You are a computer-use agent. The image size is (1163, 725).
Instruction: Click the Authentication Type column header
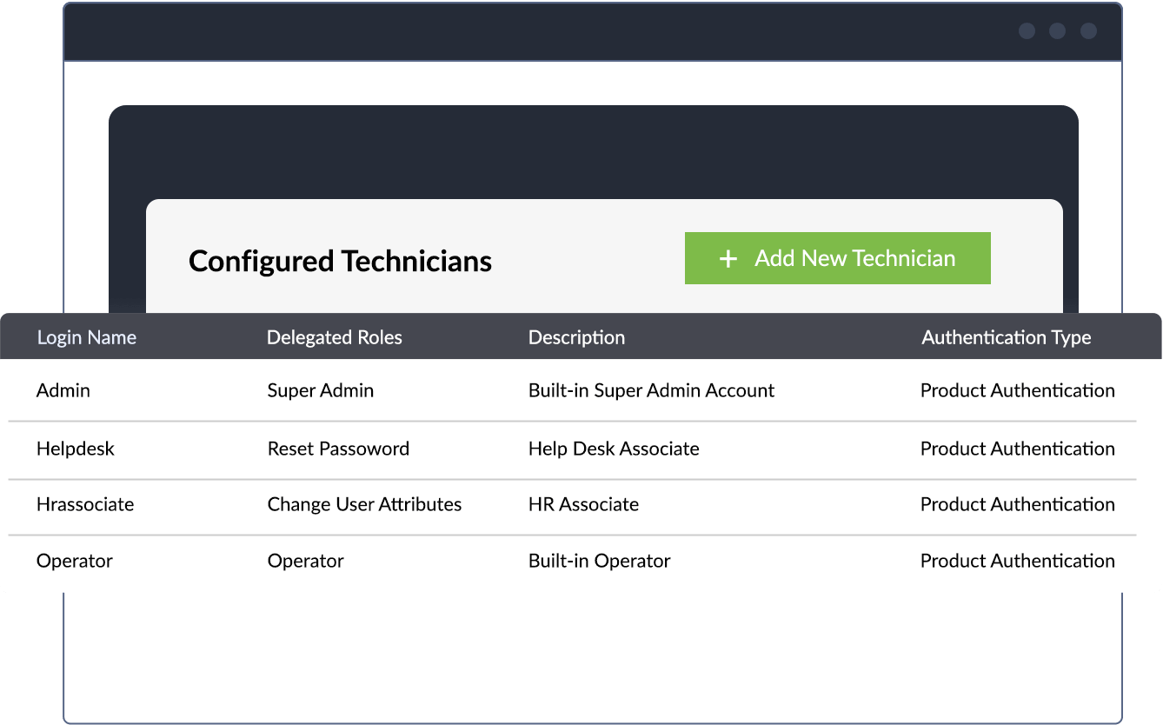click(x=1007, y=337)
